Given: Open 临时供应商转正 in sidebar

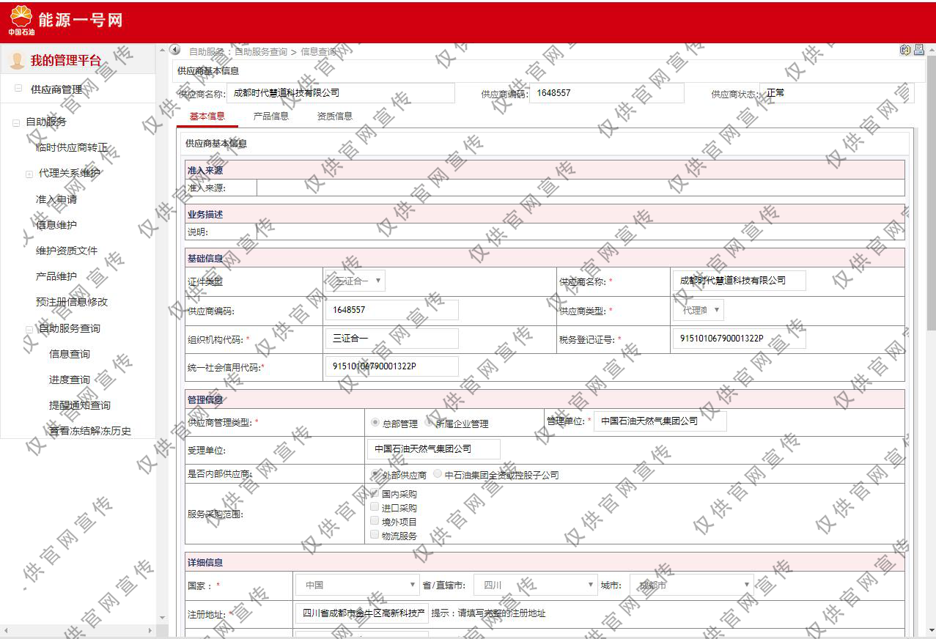Looking at the screenshot, I should pos(72,148).
